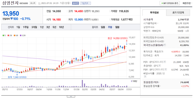Select the 1주일 line chart period

coord(26,27)
